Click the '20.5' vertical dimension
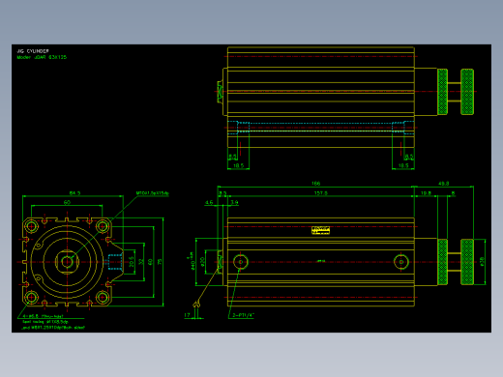Screen dimensions: 503x377 click(132, 262)
